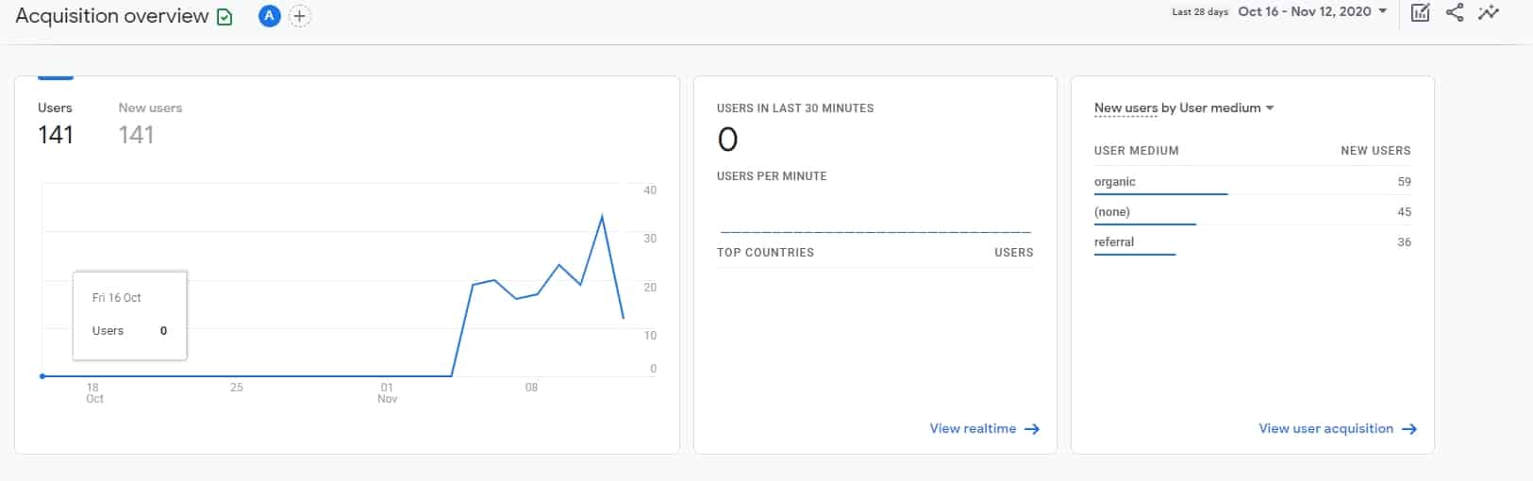Share this report via the share icon

point(1455,12)
